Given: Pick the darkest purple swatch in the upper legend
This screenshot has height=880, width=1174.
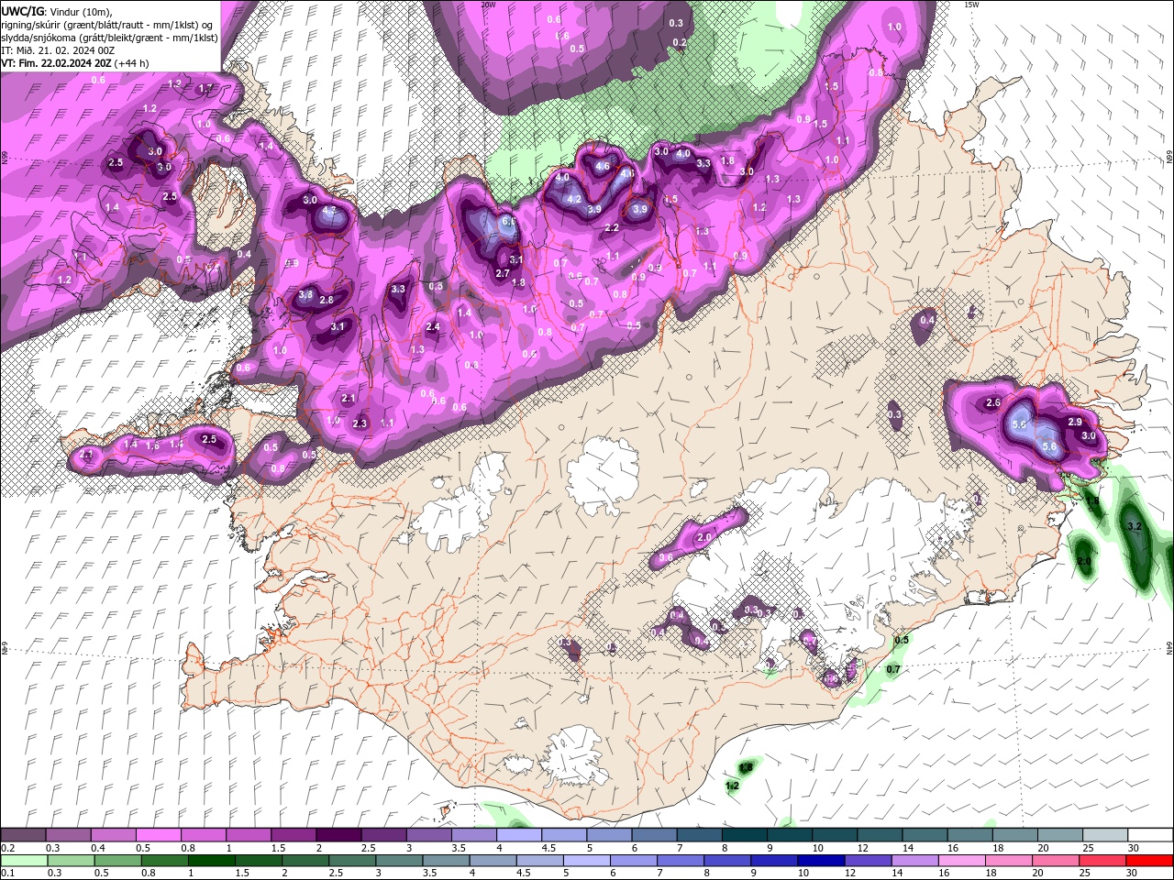Looking at the screenshot, I should click(338, 835).
